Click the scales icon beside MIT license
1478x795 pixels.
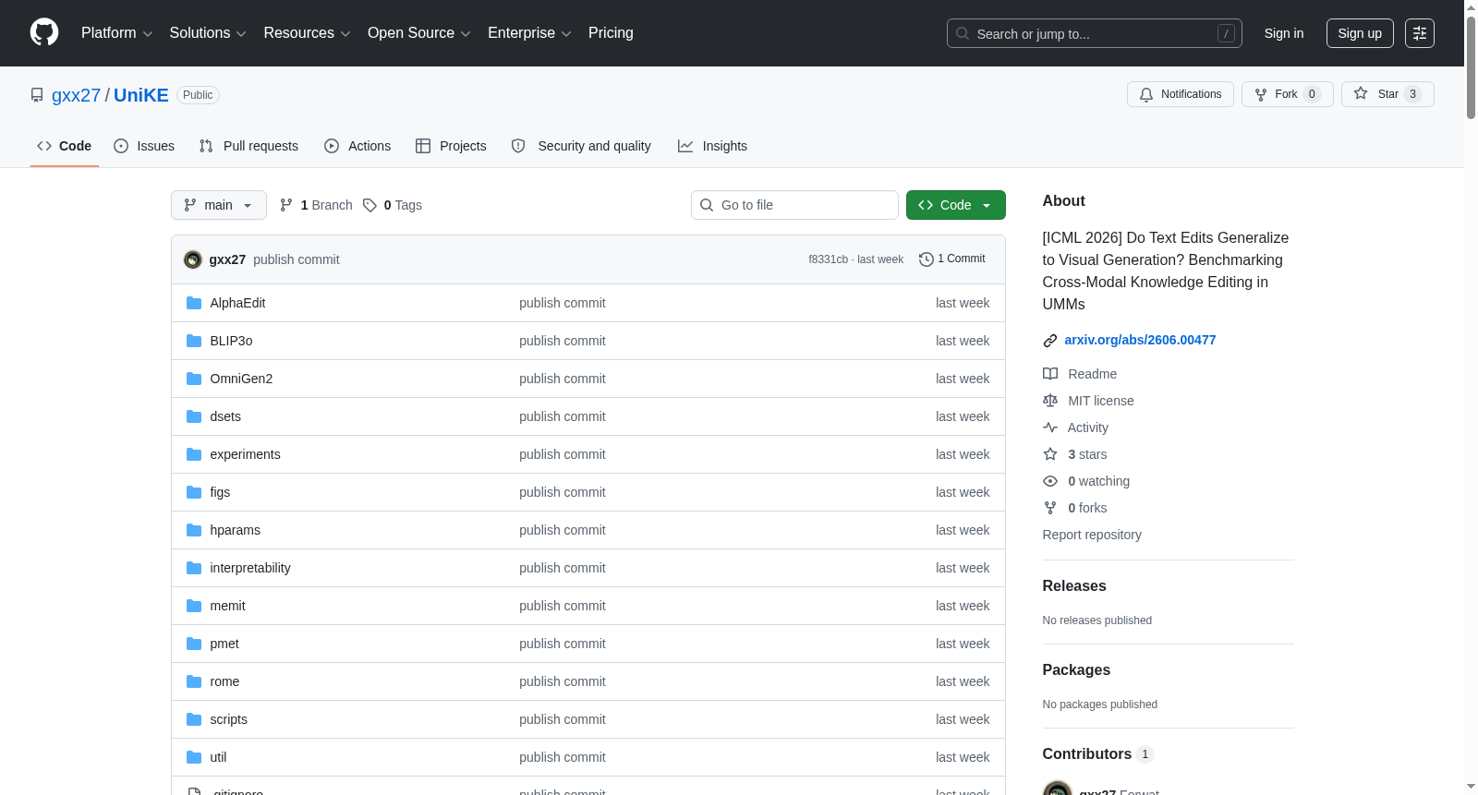(x=1050, y=401)
